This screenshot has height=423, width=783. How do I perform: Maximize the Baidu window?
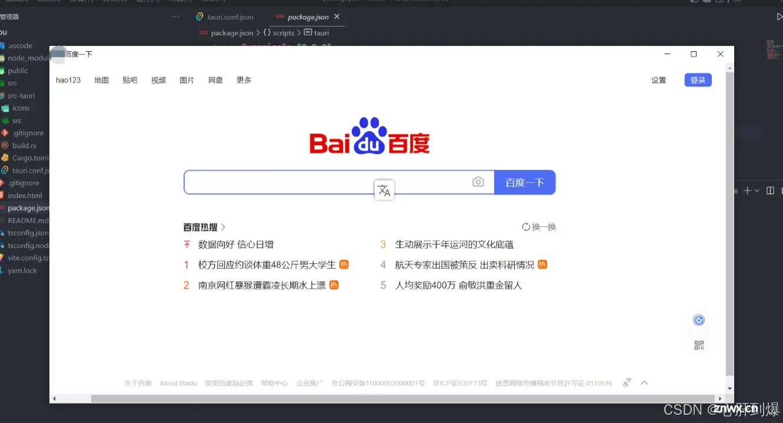[x=694, y=54]
